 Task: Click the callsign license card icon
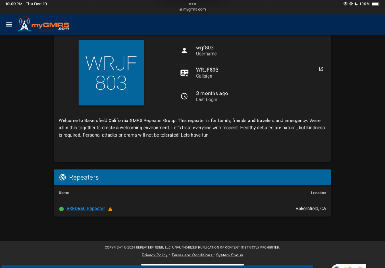click(184, 73)
